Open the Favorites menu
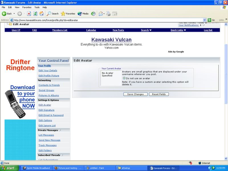 (27, 7)
